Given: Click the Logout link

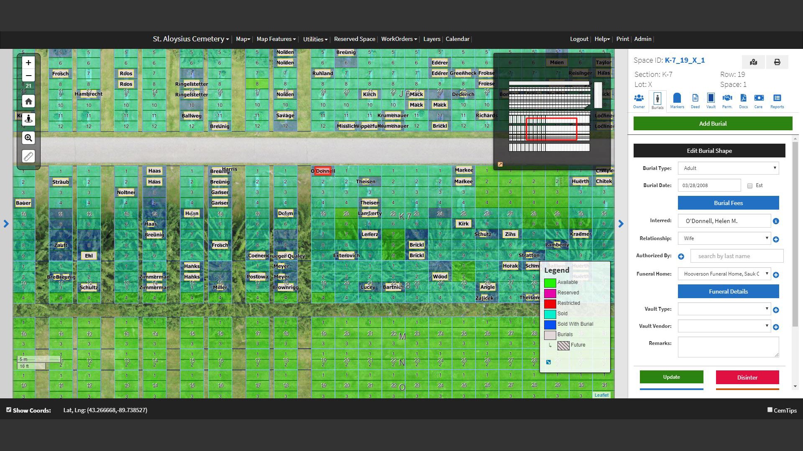Looking at the screenshot, I should [x=579, y=39].
